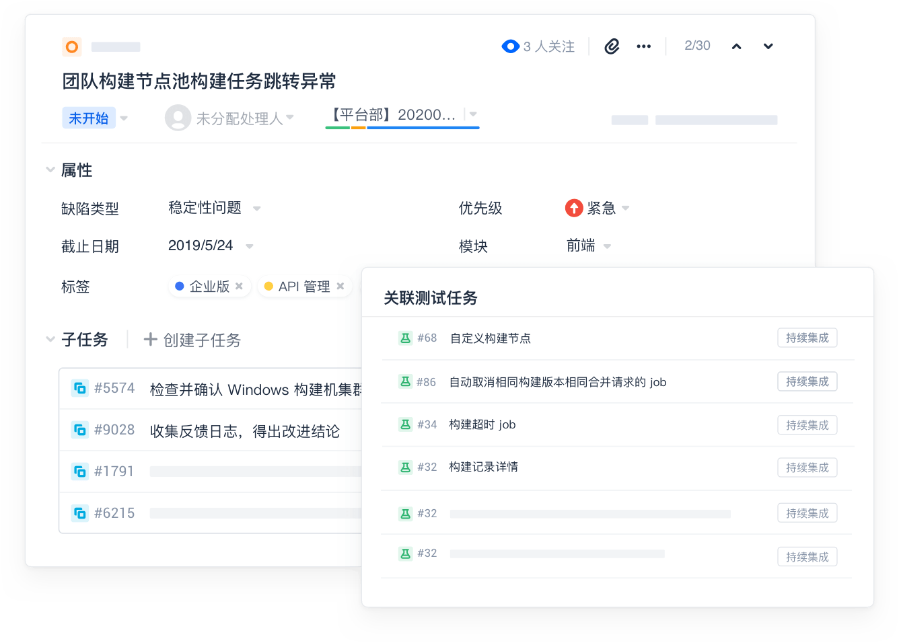Click the attachment paperclip icon

coord(612,46)
